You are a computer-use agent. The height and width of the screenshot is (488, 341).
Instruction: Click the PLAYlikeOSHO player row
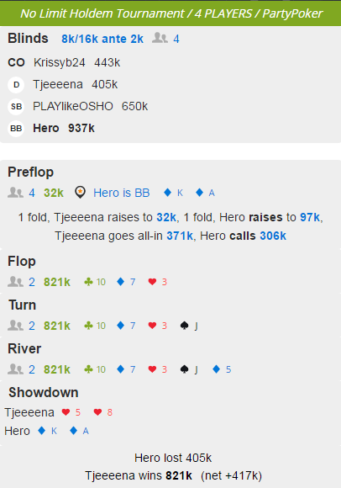(77, 107)
